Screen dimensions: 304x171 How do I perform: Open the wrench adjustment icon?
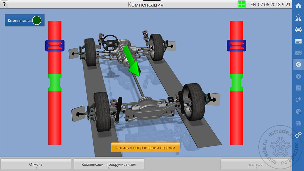298,100
